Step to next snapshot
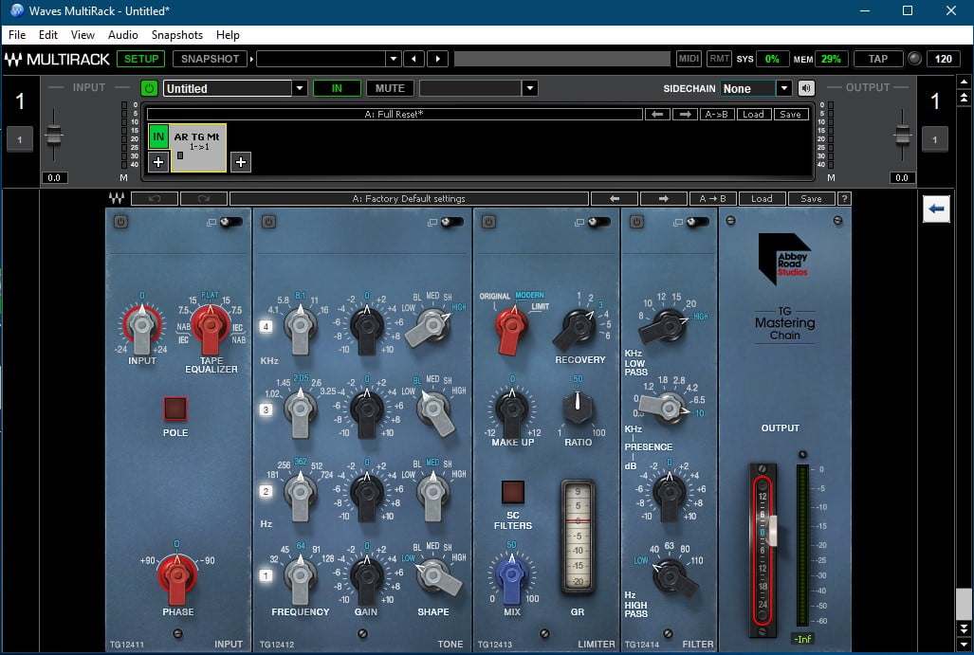Screen dimensions: 974x655 (x=438, y=59)
